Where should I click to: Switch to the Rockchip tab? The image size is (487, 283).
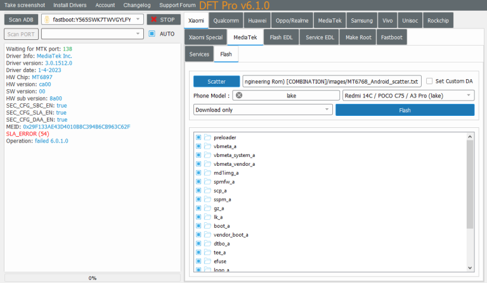point(438,20)
